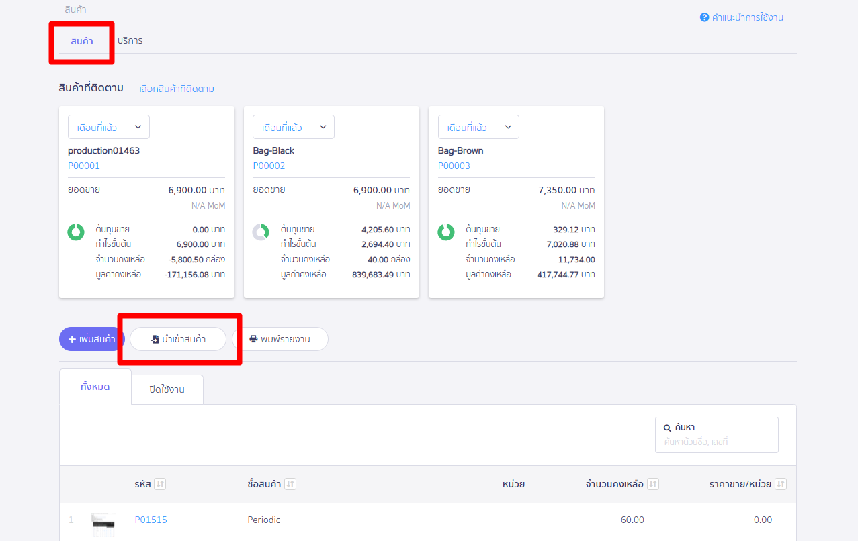
Task: Click the ค้นหา search input field
Action: tap(716, 442)
